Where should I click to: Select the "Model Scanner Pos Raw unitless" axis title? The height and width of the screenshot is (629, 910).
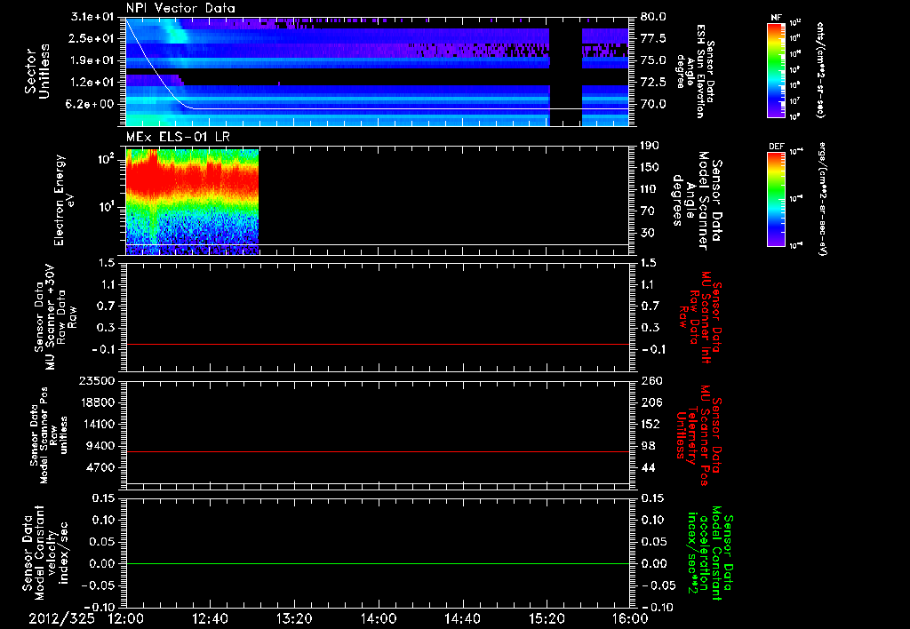[49, 435]
